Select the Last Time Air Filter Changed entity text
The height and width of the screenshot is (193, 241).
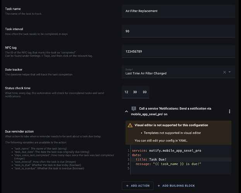[x=147, y=73]
